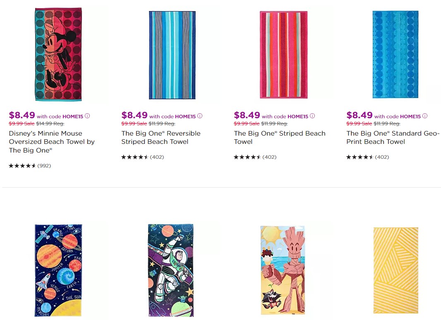This screenshot has height=320, width=441.
Task: Open info icon for Geo-Print towel HOME15 code
Action: pos(425,116)
